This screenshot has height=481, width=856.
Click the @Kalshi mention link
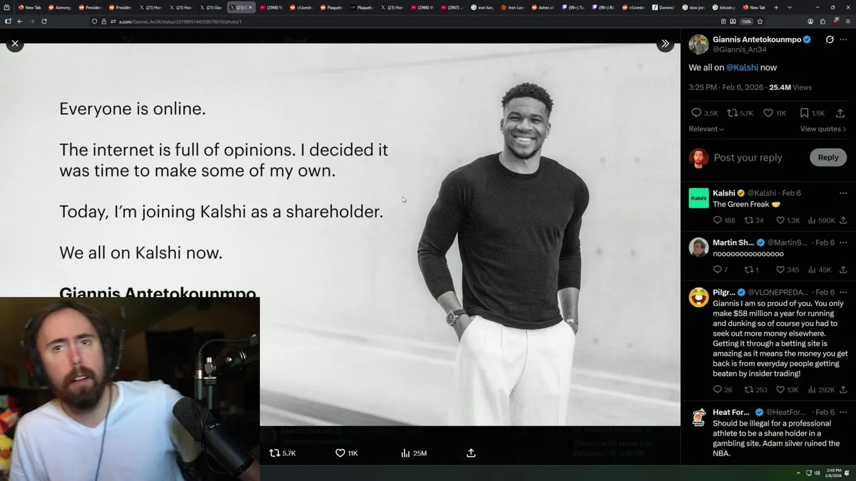coord(742,67)
